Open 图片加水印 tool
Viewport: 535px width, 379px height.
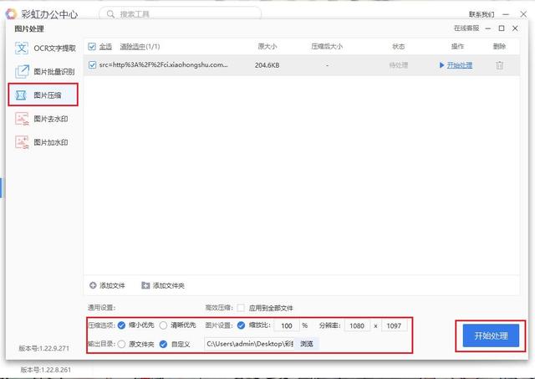42,142
